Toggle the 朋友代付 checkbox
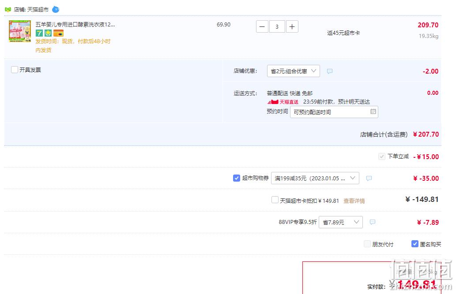The image size is (456, 294). (x=367, y=244)
